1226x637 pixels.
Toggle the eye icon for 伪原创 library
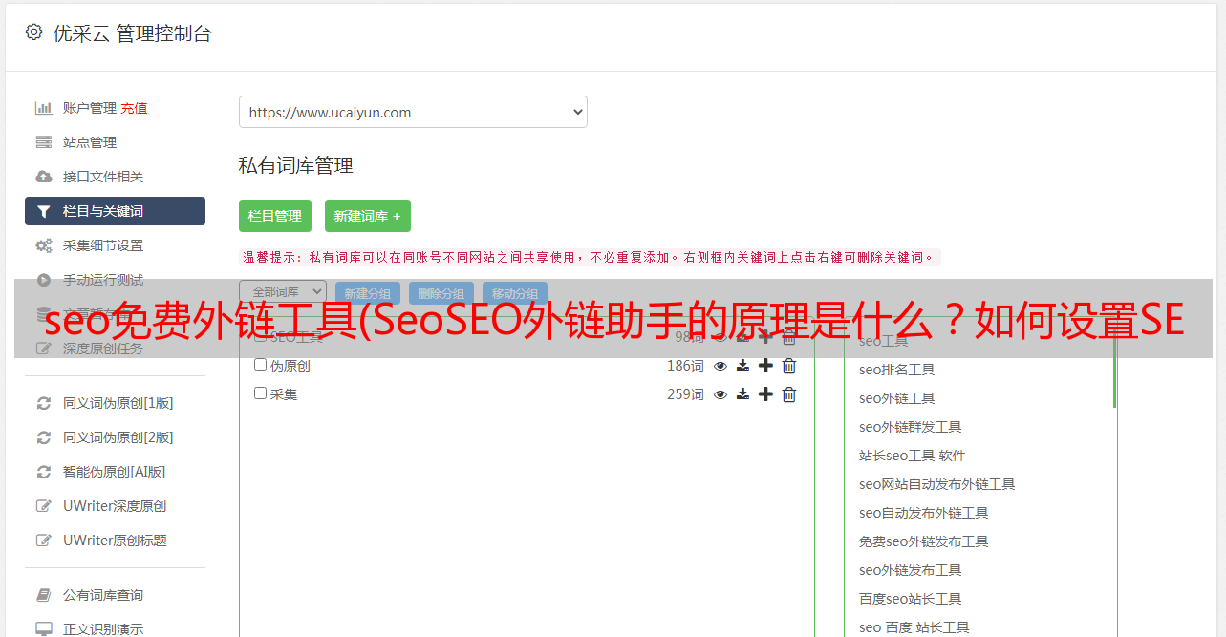pos(721,366)
